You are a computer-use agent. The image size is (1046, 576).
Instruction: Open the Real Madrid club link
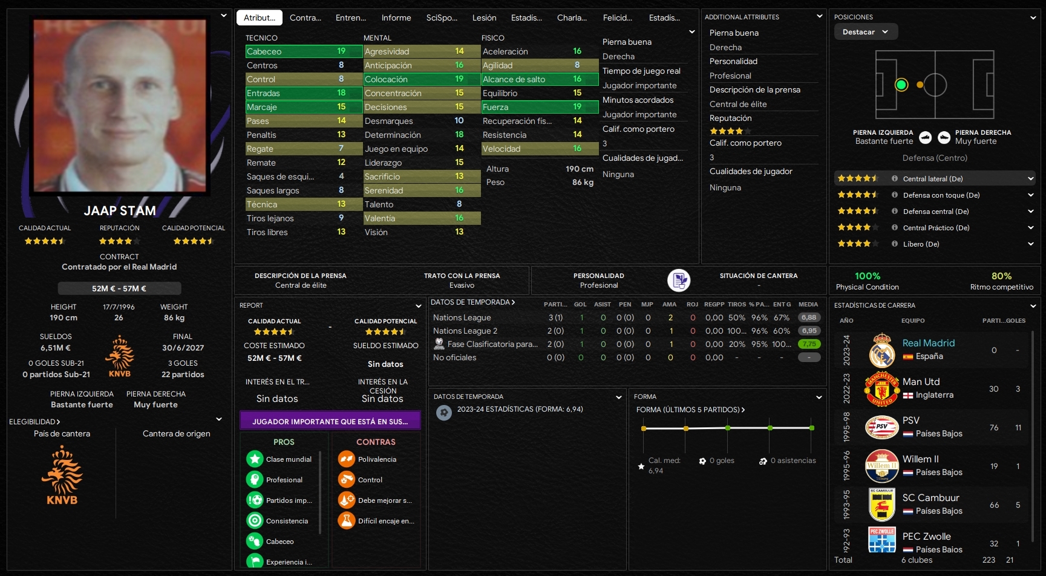pyautogui.click(x=929, y=343)
